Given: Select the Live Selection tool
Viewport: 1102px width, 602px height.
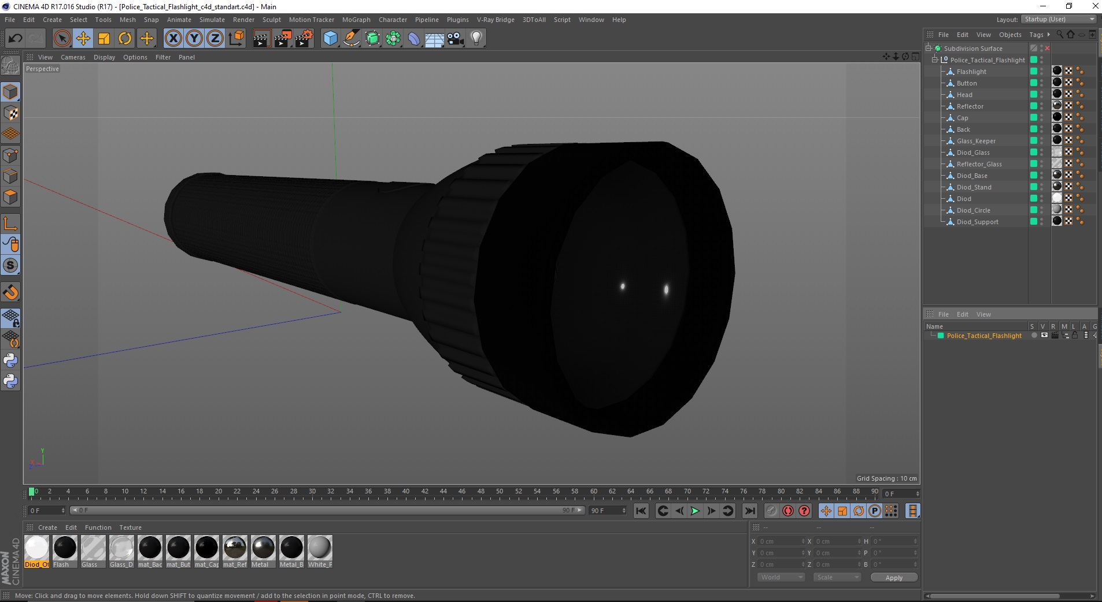Looking at the screenshot, I should (62, 39).
